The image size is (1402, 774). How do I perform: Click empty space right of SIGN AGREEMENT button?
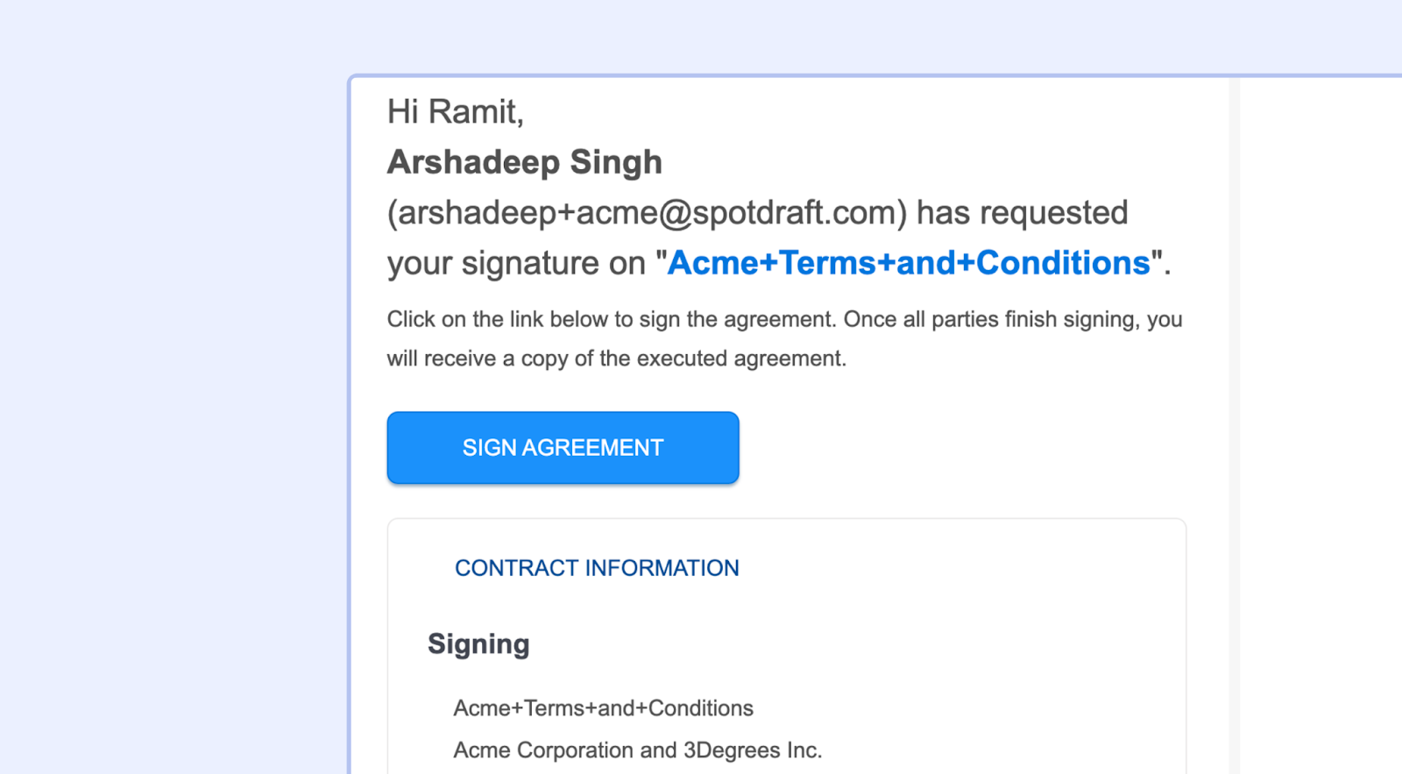coord(964,448)
